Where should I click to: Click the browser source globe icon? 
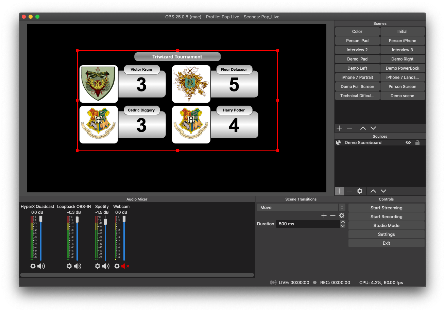coord(338,143)
